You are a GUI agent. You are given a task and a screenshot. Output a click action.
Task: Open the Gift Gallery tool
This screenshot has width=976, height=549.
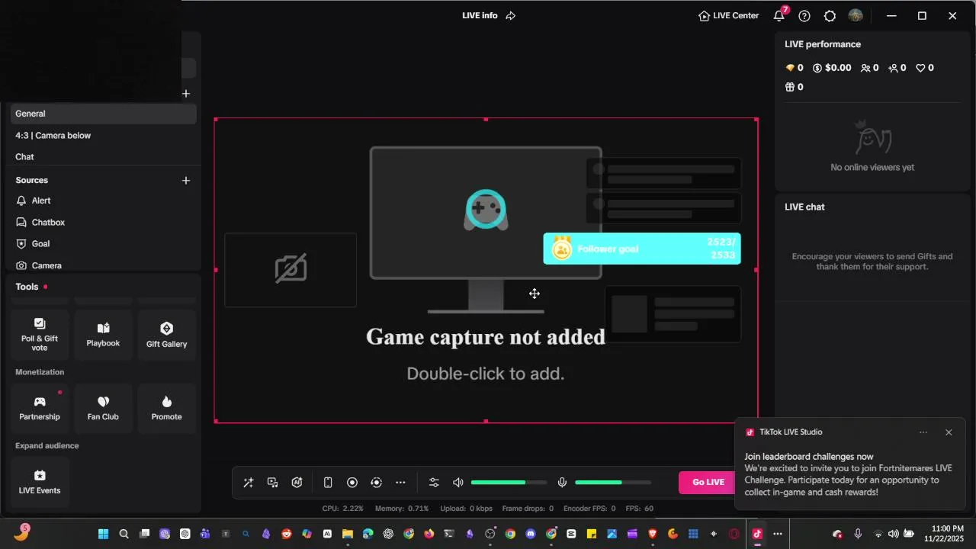[166, 335]
